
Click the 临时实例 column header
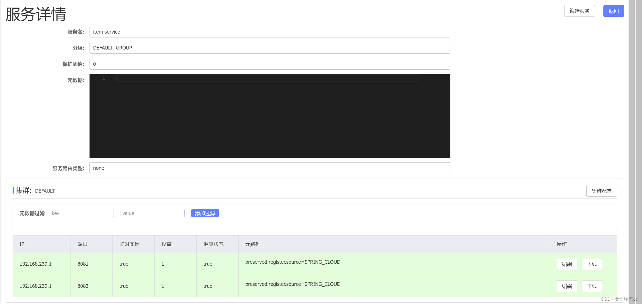pyautogui.click(x=134, y=244)
